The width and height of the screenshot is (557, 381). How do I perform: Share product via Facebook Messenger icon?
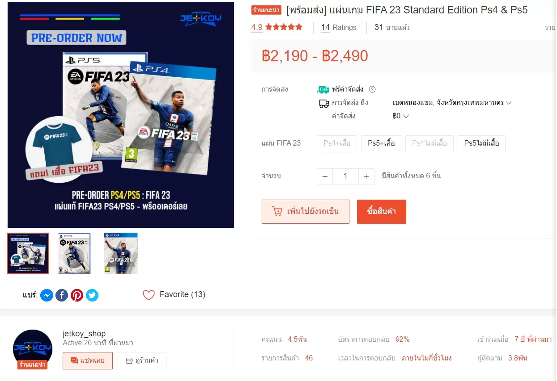47,295
